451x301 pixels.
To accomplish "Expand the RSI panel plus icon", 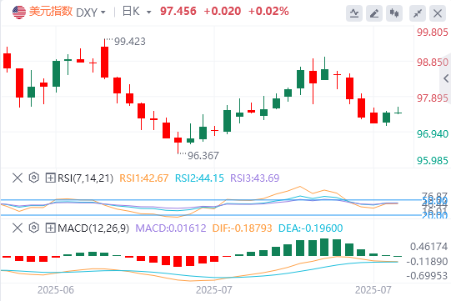I will [x=50, y=178].
